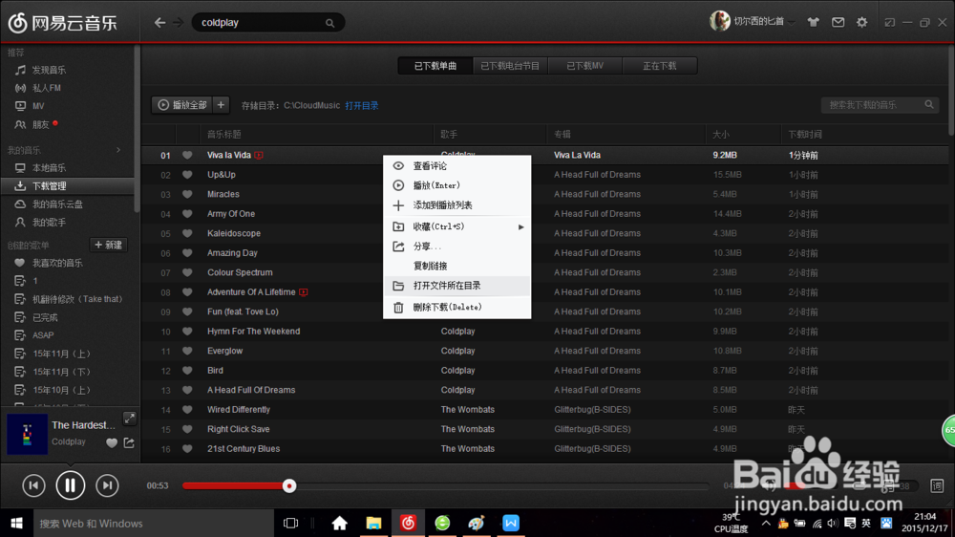The image size is (955, 537).
Task: Toggle like heart for Viva la Vida
Action: 187,156
